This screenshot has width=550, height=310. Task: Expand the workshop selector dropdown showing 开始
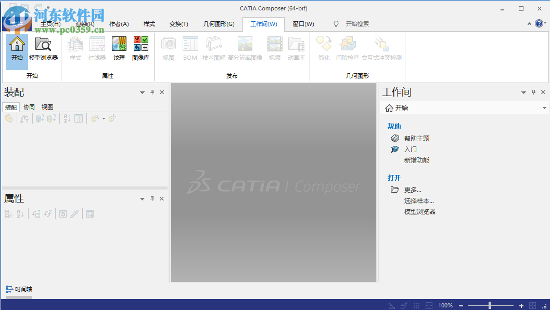(544, 107)
